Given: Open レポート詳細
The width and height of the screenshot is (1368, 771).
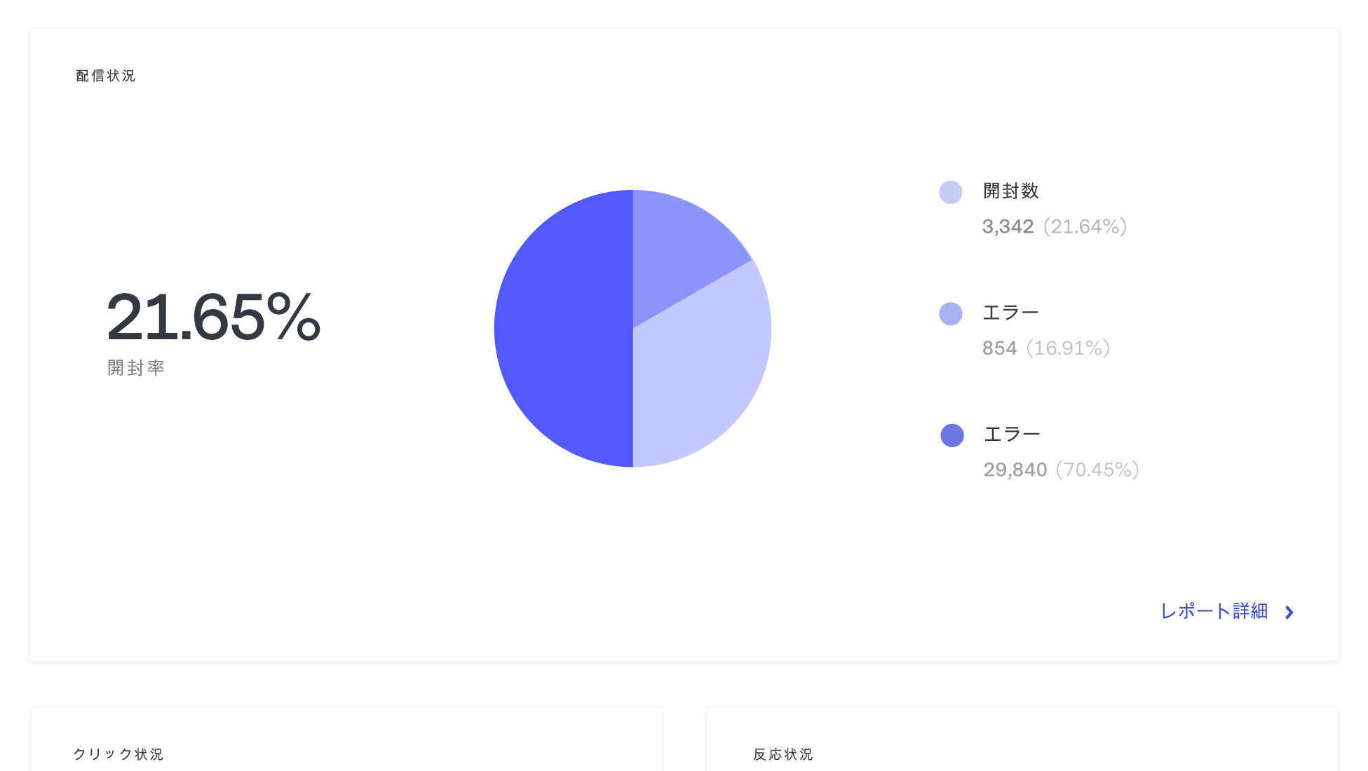Looking at the screenshot, I should [x=1214, y=610].
